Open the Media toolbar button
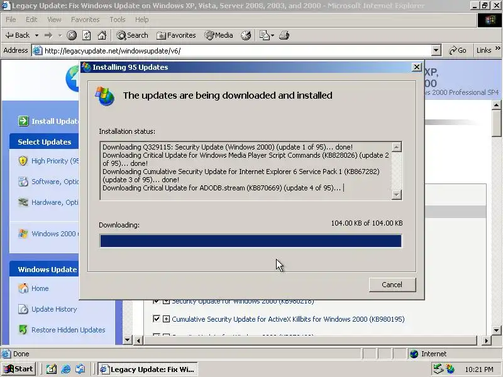The width and height of the screenshot is (503, 377). pos(219,35)
